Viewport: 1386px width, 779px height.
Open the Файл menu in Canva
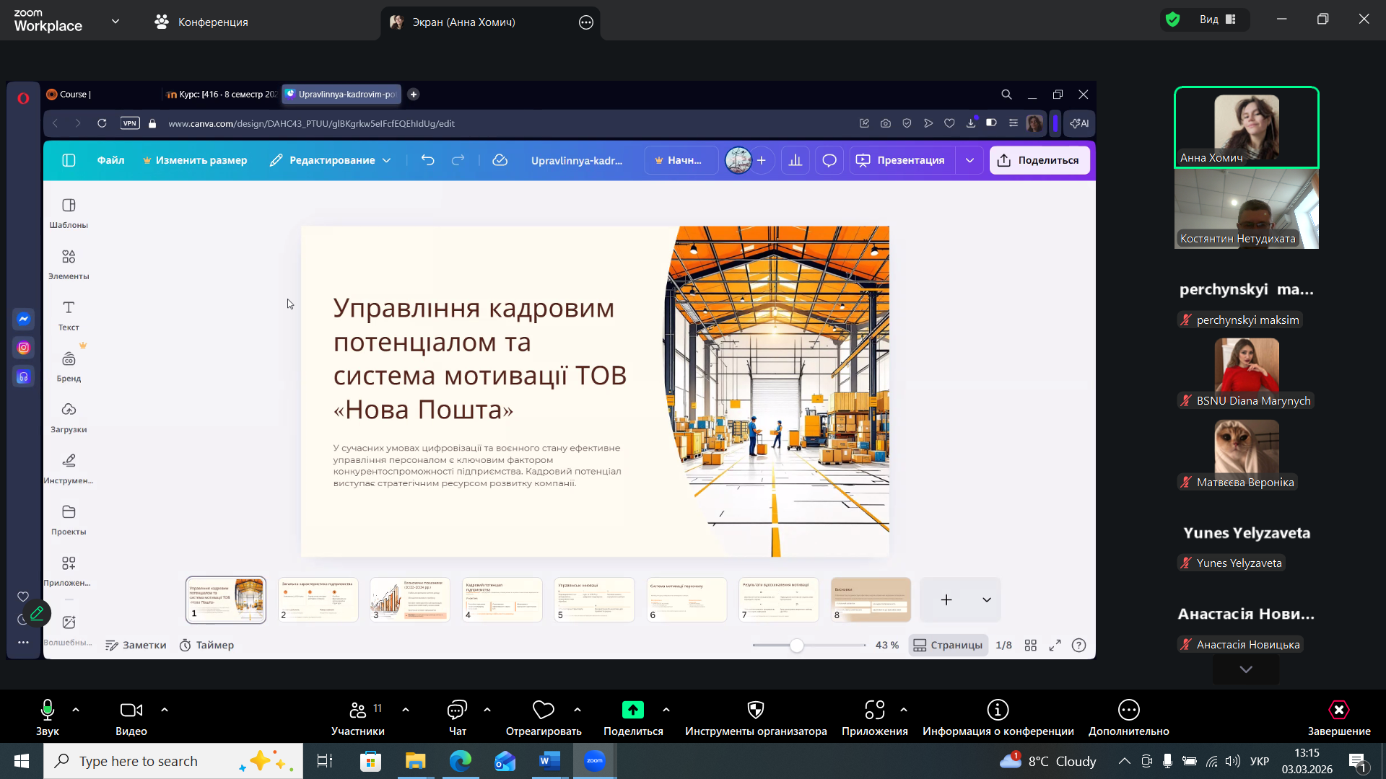click(110, 160)
